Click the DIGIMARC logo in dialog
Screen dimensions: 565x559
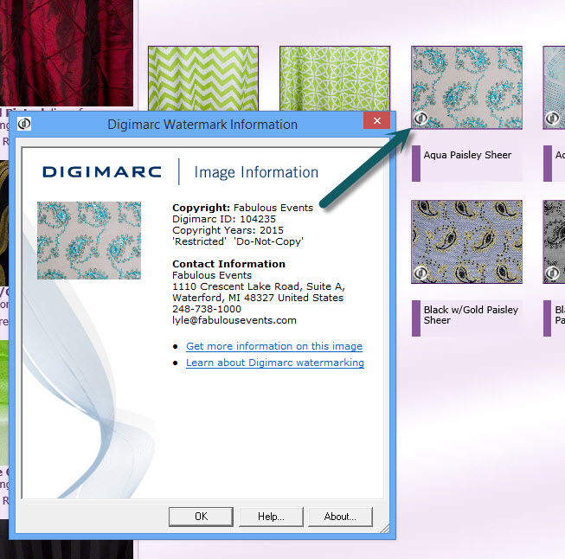[102, 172]
